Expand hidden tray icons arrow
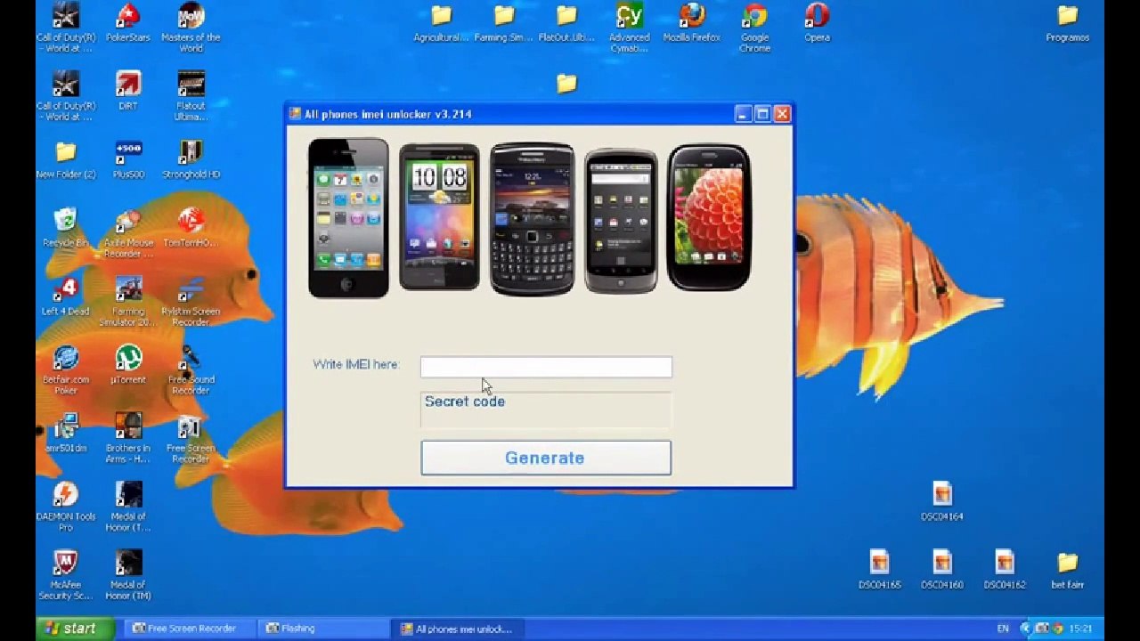This screenshot has height=641, width=1140. (1026, 629)
